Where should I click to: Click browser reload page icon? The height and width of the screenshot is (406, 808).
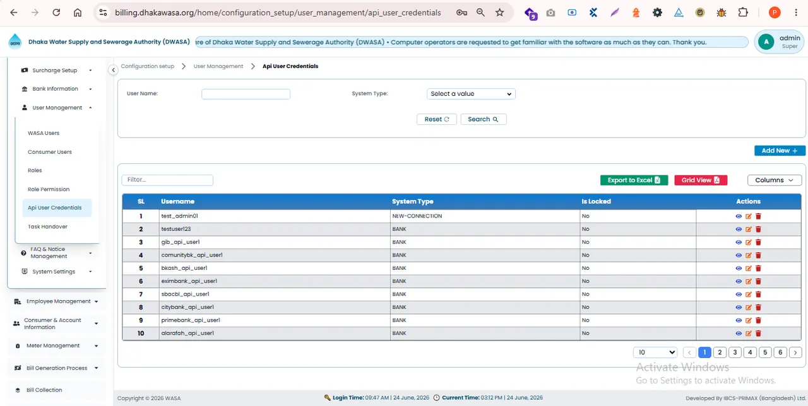click(x=56, y=13)
